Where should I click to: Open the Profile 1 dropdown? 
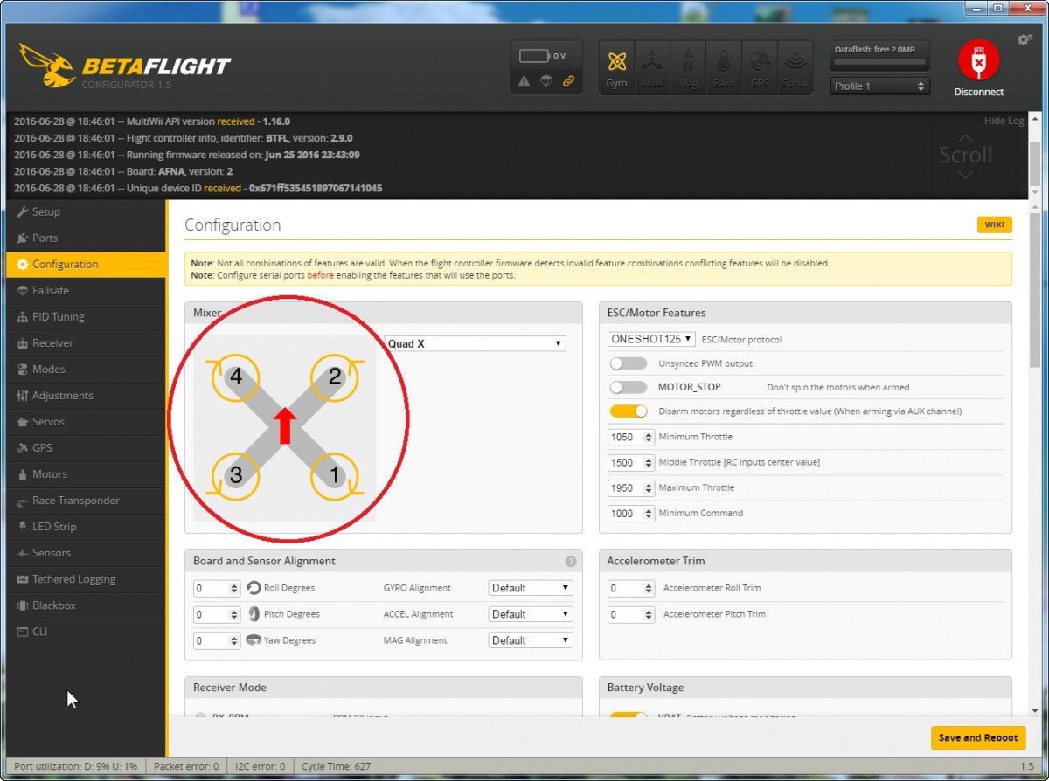point(879,86)
